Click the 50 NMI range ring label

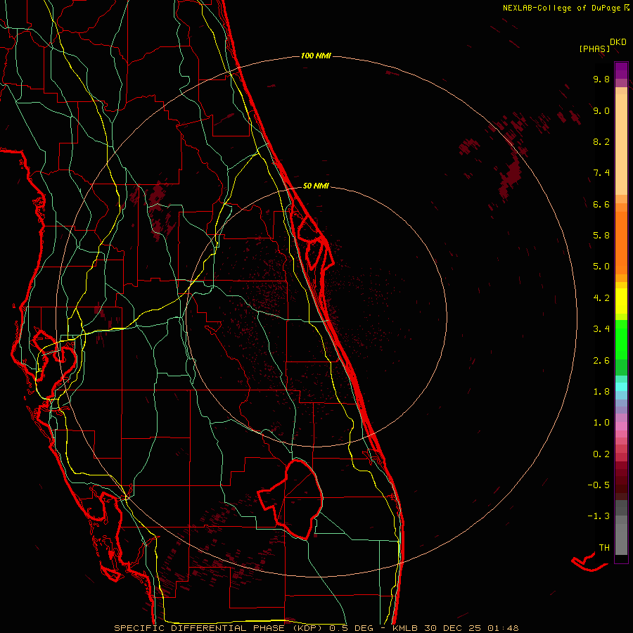(316, 186)
